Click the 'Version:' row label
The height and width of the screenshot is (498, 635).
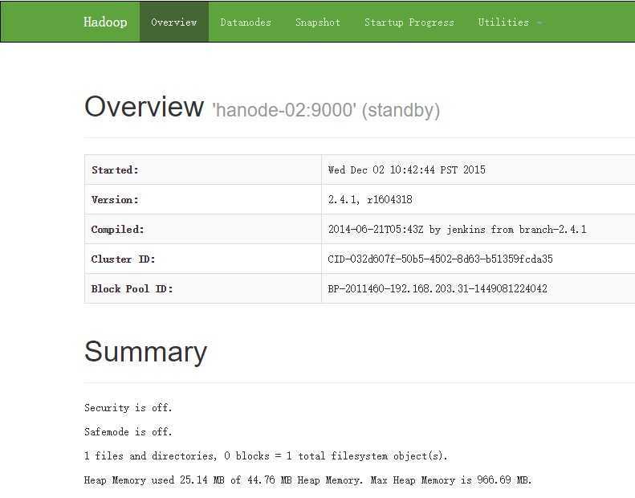pyautogui.click(x=115, y=199)
